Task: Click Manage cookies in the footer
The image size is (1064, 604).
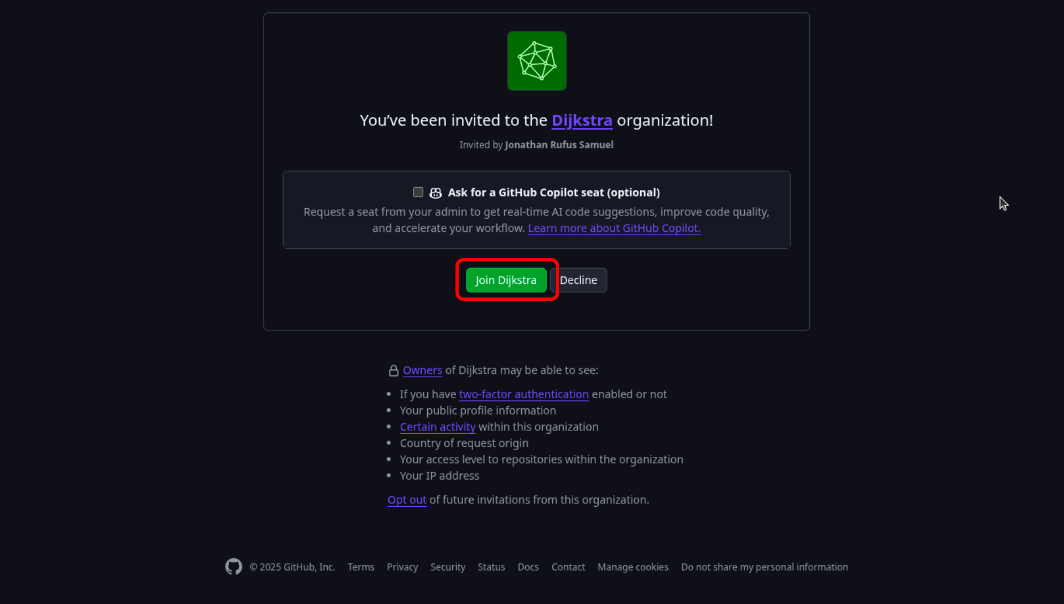Action: [632, 567]
